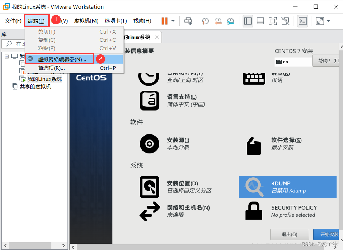
Task: Open the KDUMP settings
Action: click(x=287, y=187)
